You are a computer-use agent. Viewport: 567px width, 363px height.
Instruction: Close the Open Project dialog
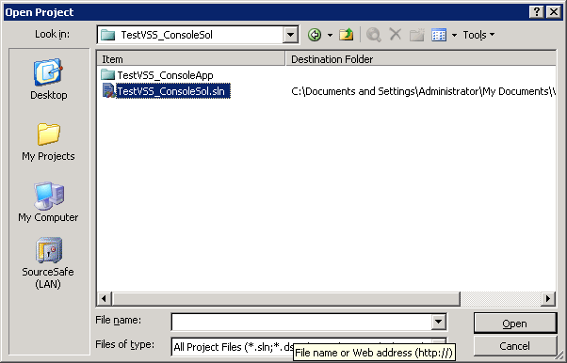click(x=553, y=12)
